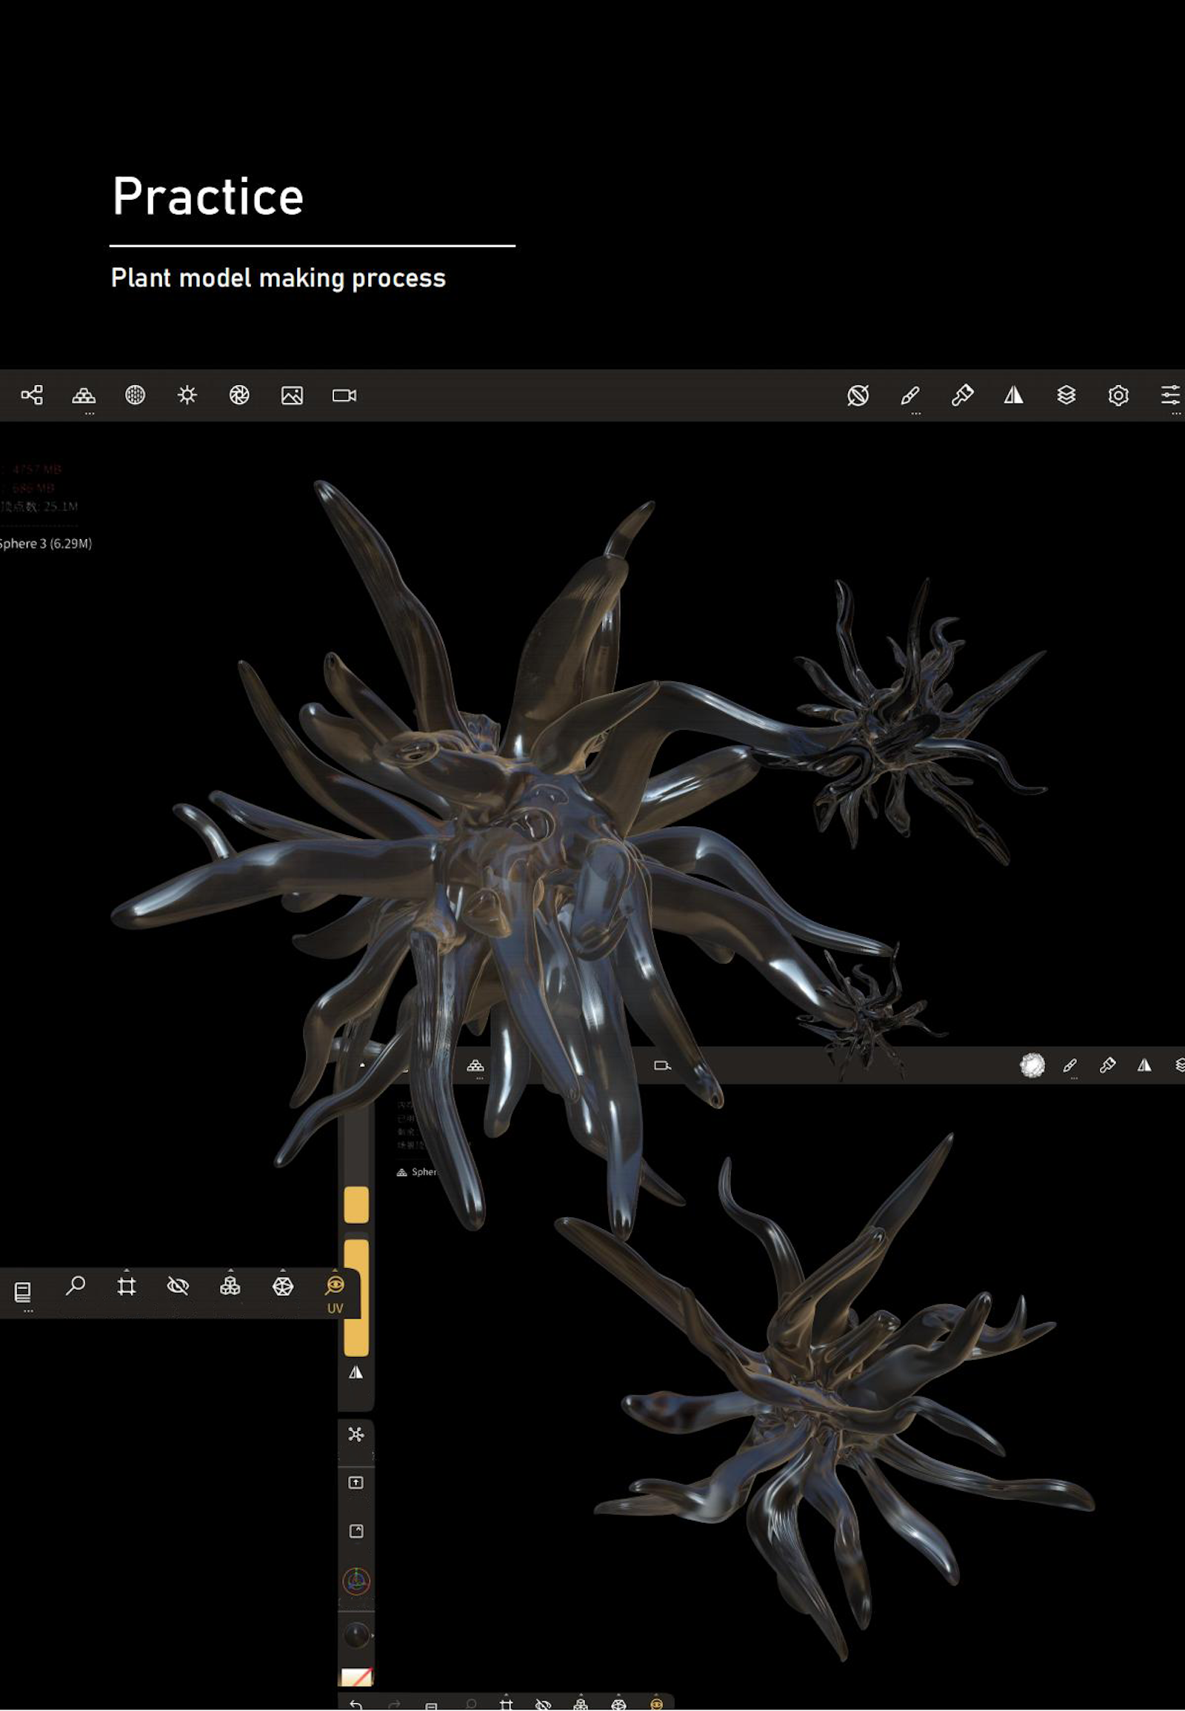Open the Background image settings icon
Screen dimensions: 1185x1711
pos(292,395)
